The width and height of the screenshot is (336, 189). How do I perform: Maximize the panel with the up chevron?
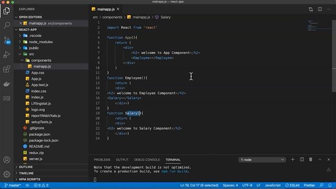pyautogui.click(x=320, y=160)
